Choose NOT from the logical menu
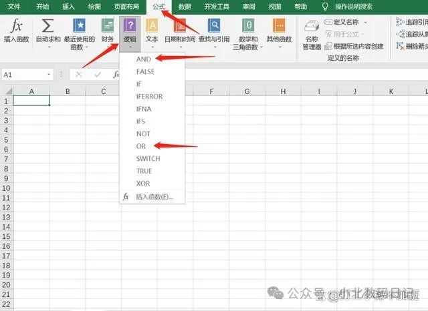The image size is (428, 311). pyautogui.click(x=152, y=133)
